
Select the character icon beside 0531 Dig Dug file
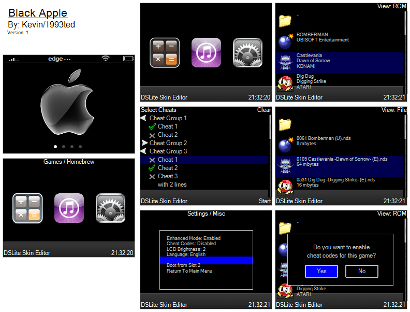285,187
